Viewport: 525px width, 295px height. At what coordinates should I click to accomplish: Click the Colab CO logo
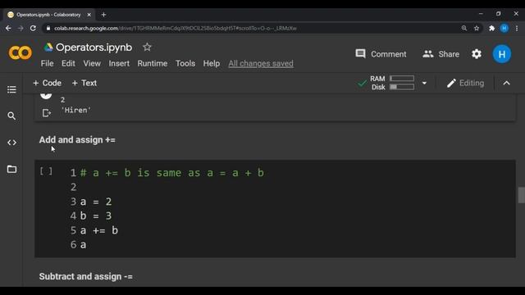click(20, 52)
